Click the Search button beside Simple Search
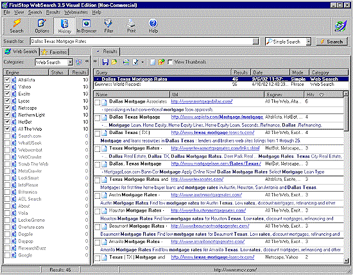The image size is (353, 275). (x=332, y=42)
